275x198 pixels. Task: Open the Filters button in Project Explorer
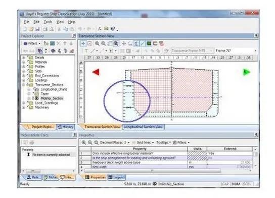32,43
